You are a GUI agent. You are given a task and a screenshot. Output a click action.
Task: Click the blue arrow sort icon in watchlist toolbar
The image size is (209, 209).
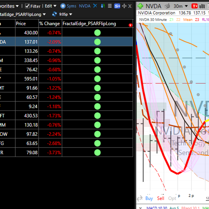[103, 6]
